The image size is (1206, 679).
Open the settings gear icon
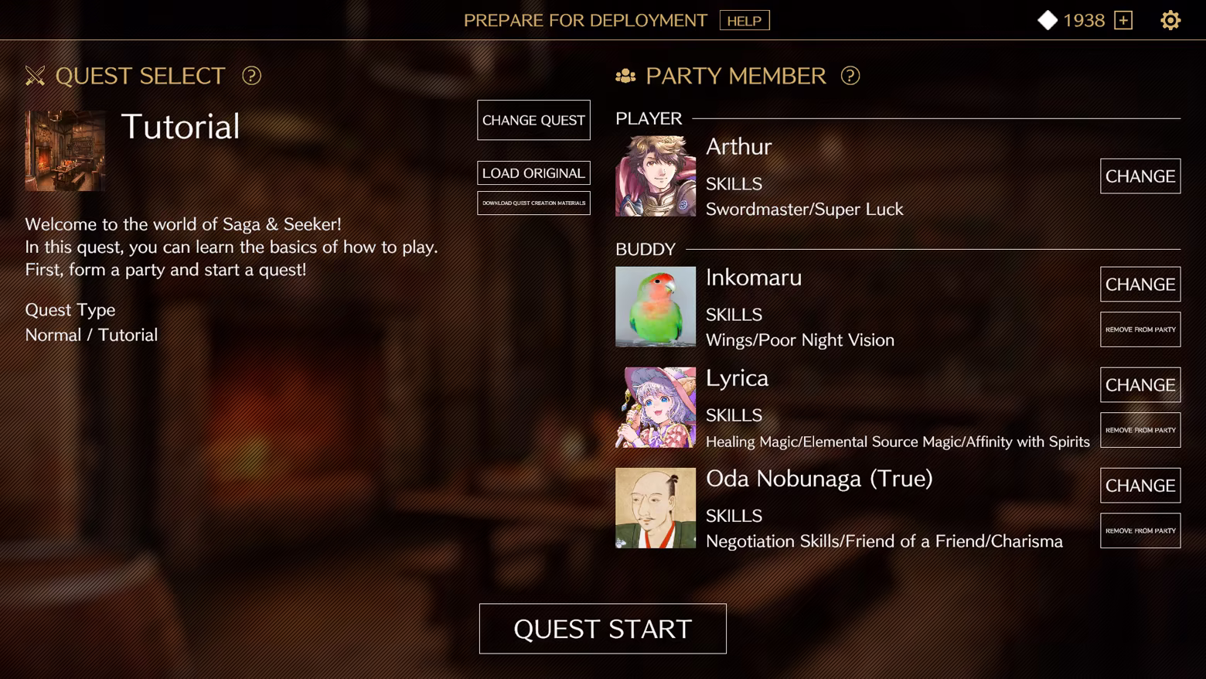click(1170, 20)
